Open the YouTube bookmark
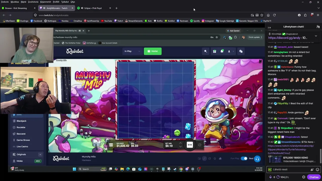The width and height of the screenshot is (322, 181). (106, 21)
